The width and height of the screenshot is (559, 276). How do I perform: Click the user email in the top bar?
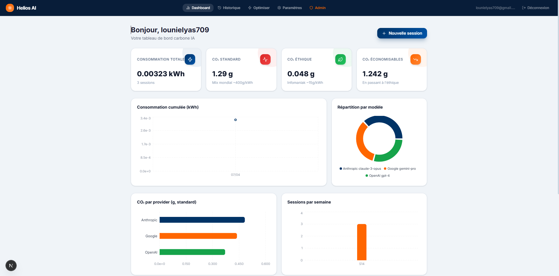click(495, 8)
